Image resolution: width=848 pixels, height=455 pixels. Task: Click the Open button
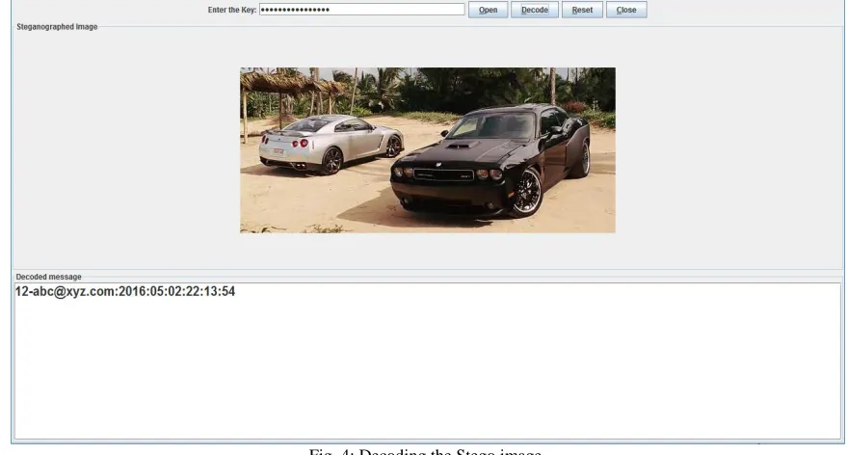point(488,10)
